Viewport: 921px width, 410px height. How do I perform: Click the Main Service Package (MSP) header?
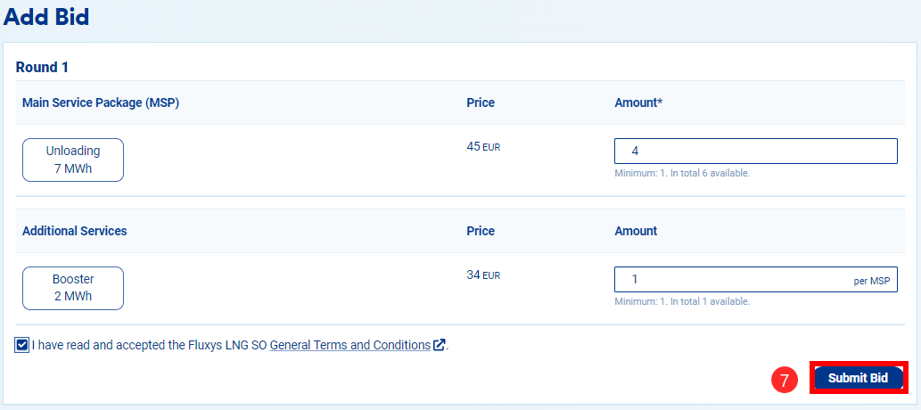101,102
